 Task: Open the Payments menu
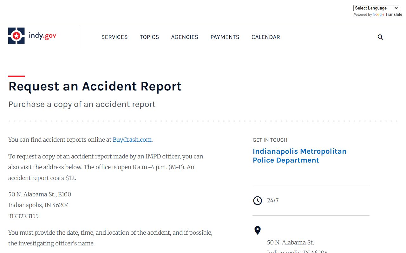(225, 37)
